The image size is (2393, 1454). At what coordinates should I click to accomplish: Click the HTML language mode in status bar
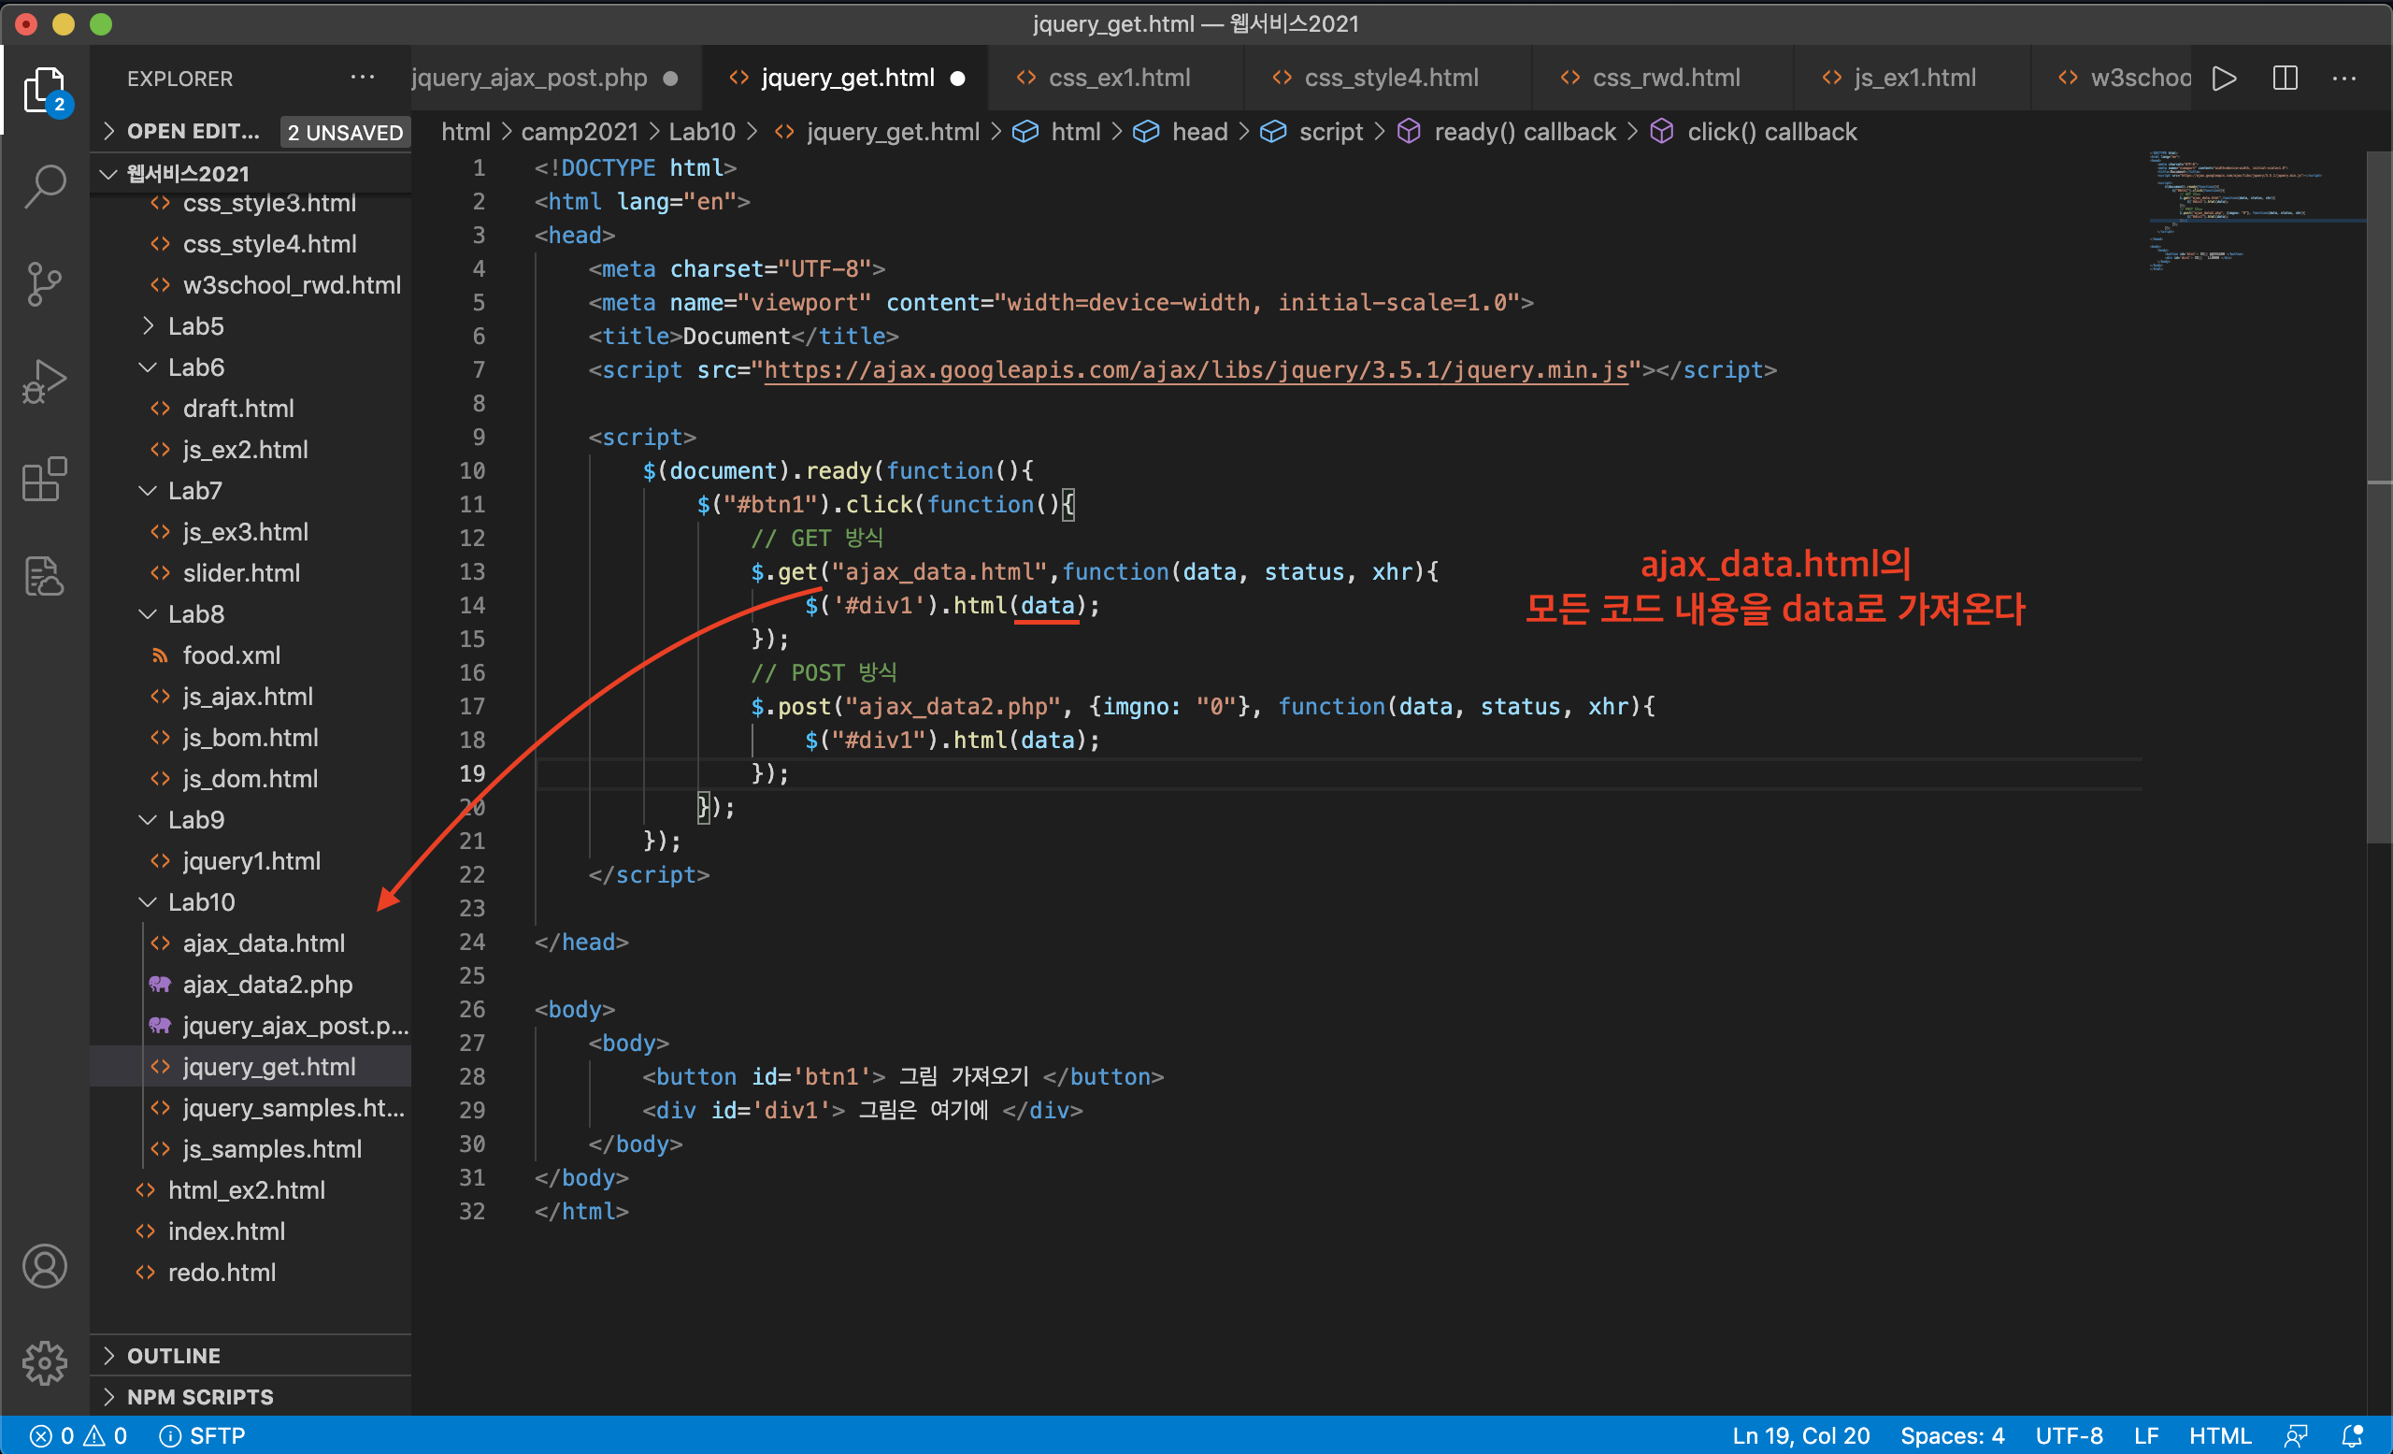2219,1435
